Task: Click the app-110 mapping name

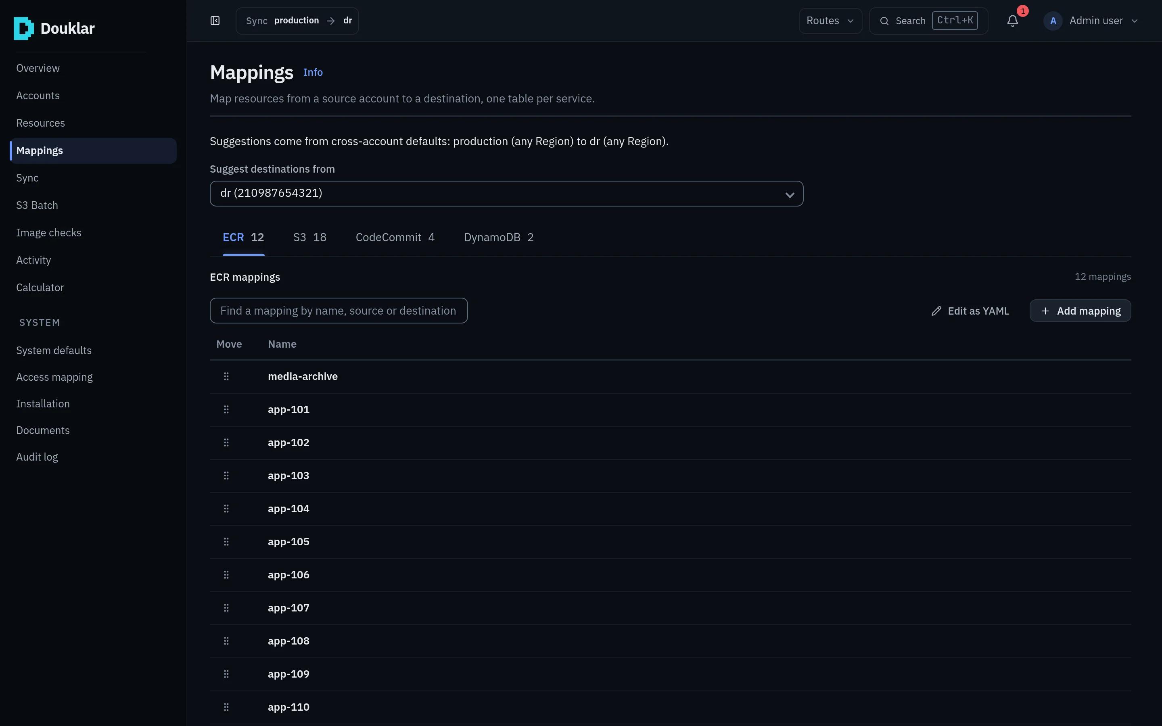Action: [x=288, y=707]
